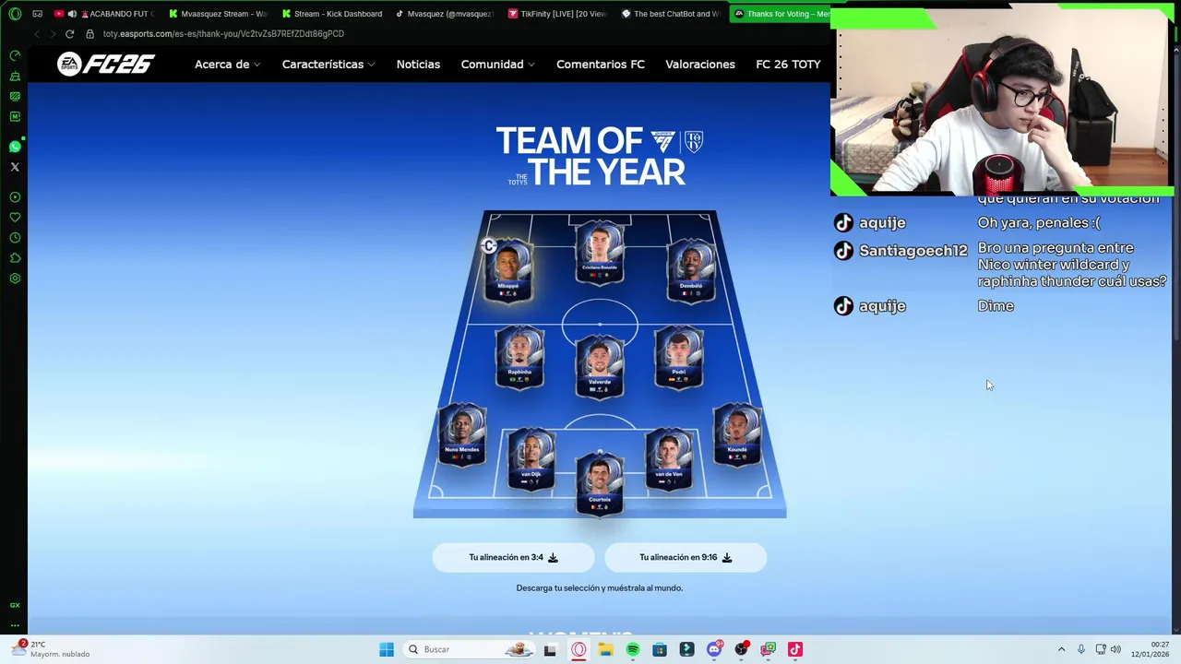Switch to the TikFinity LIVE tab
Viewport: 1181px width, 664px height.
(557, 14)
